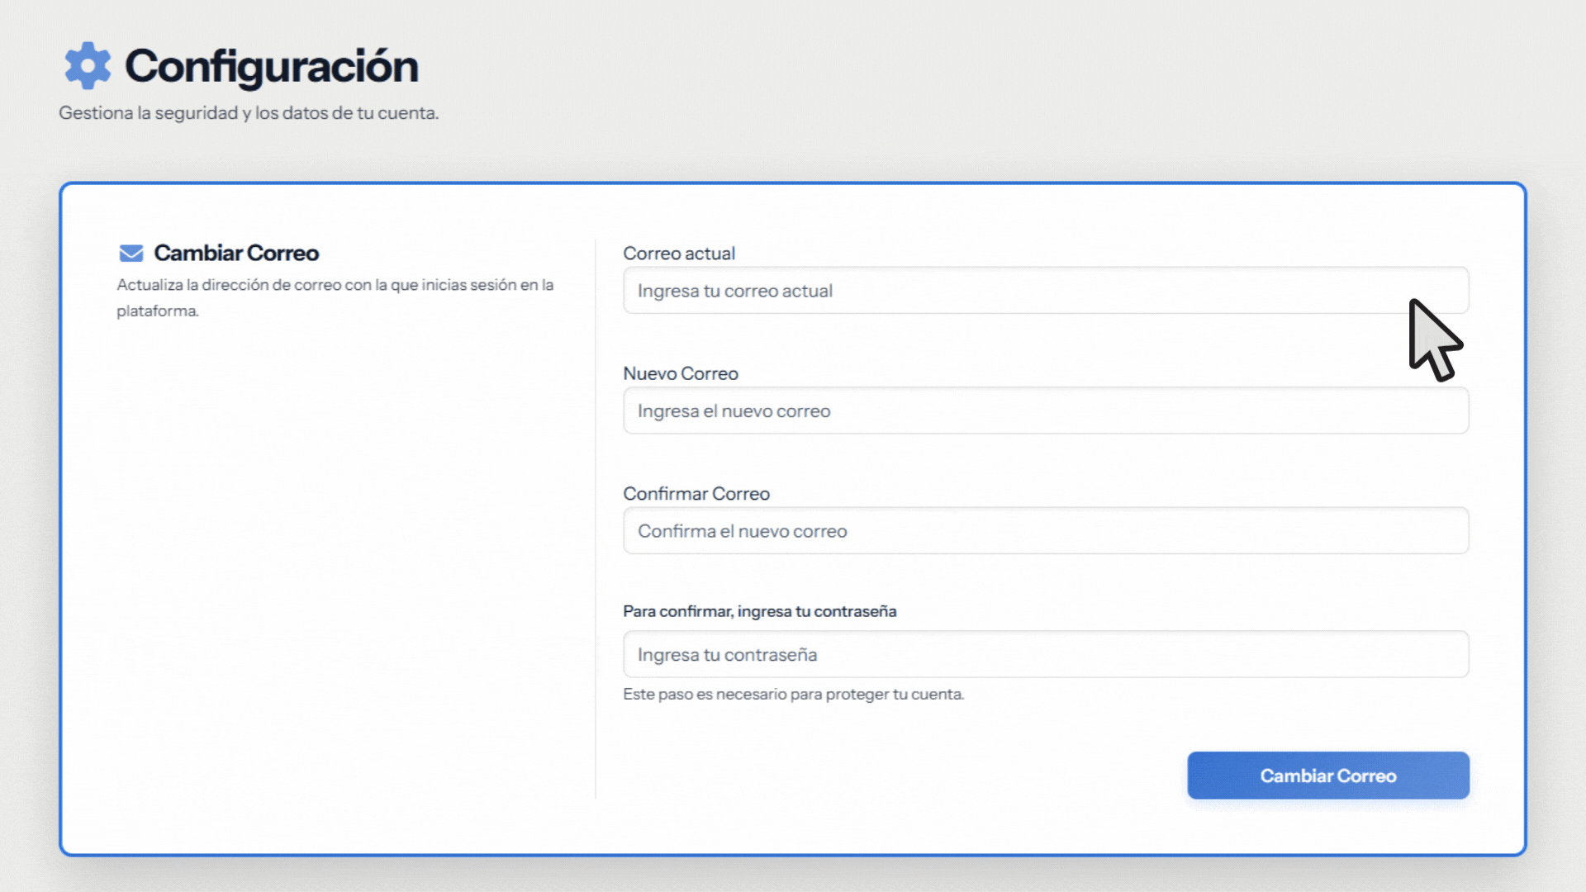Click the helper text about protecting your account
The image size is (1586, 892).
click(793, 695)
